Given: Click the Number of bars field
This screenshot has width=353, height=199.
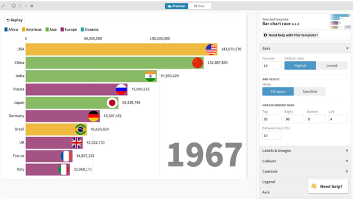Looking at the screenshot, I should pyautogui.click(x=271, y=65).
